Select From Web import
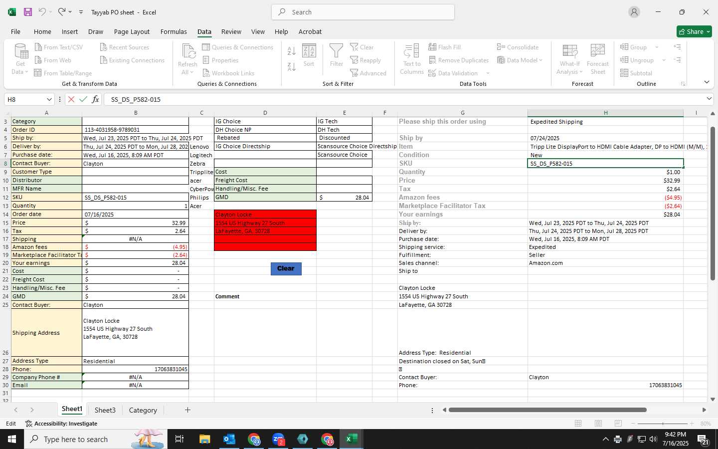 click(53, 60)
